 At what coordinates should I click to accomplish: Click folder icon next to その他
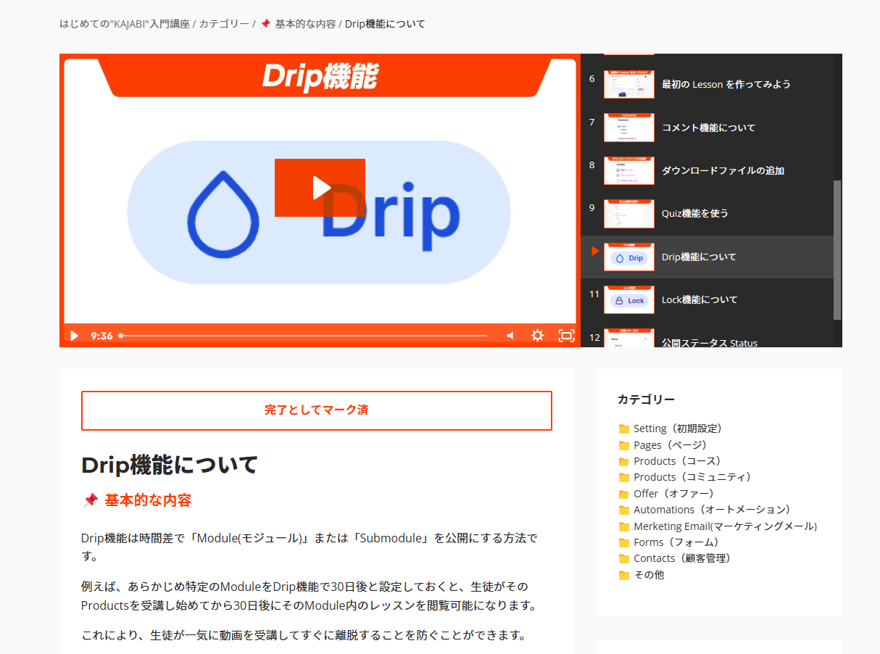(x=624, y=575)
